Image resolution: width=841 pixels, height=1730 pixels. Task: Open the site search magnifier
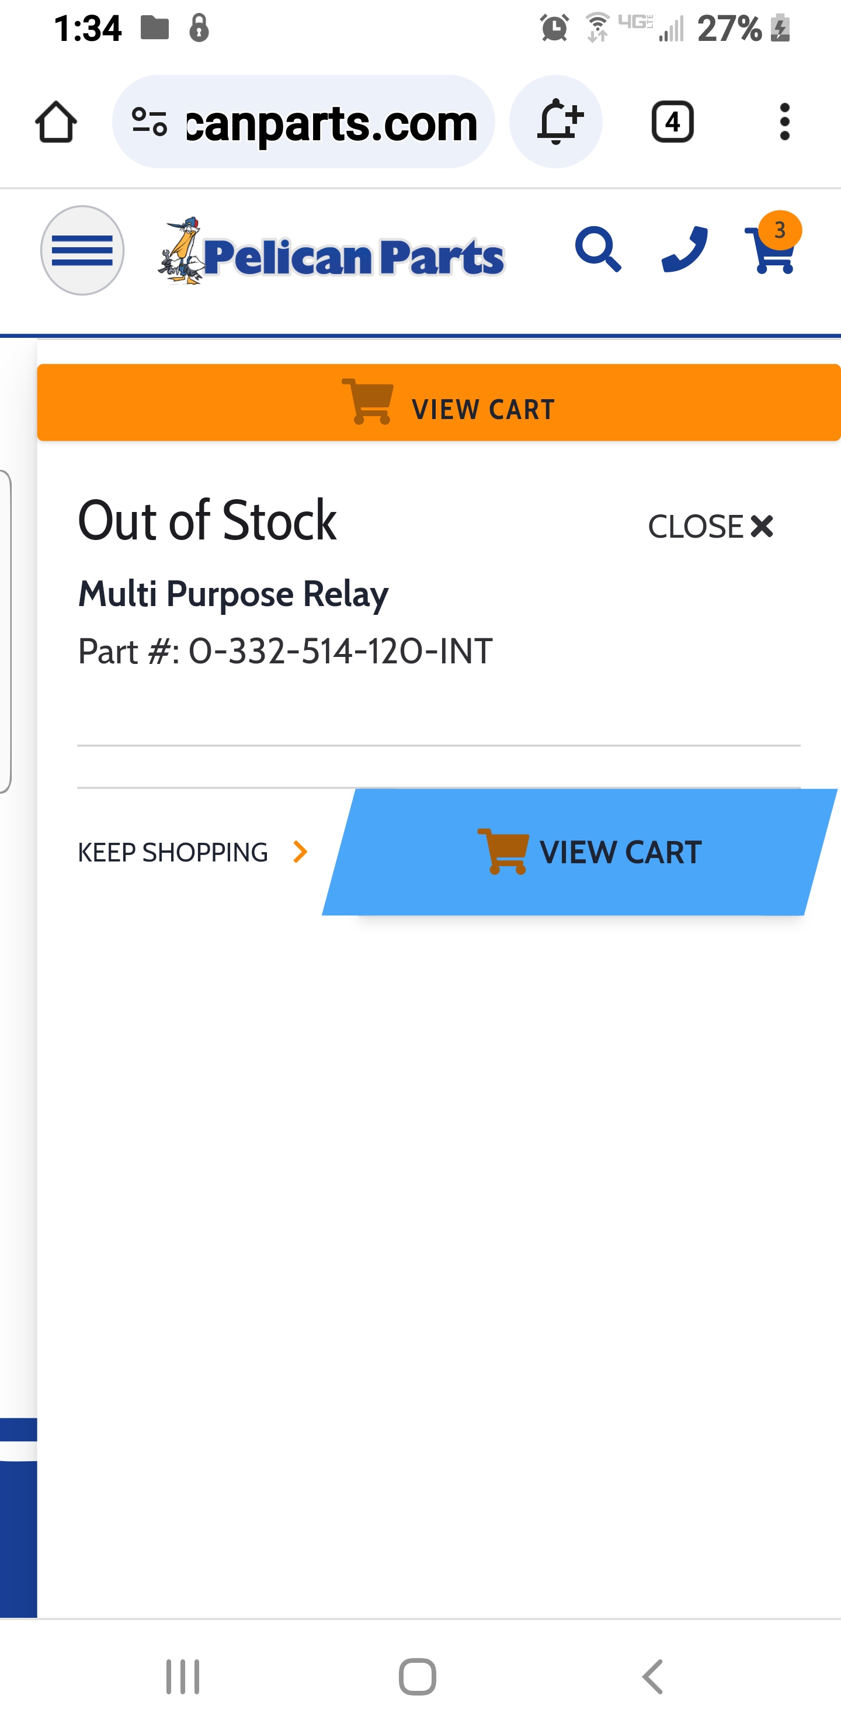(597, 250)
